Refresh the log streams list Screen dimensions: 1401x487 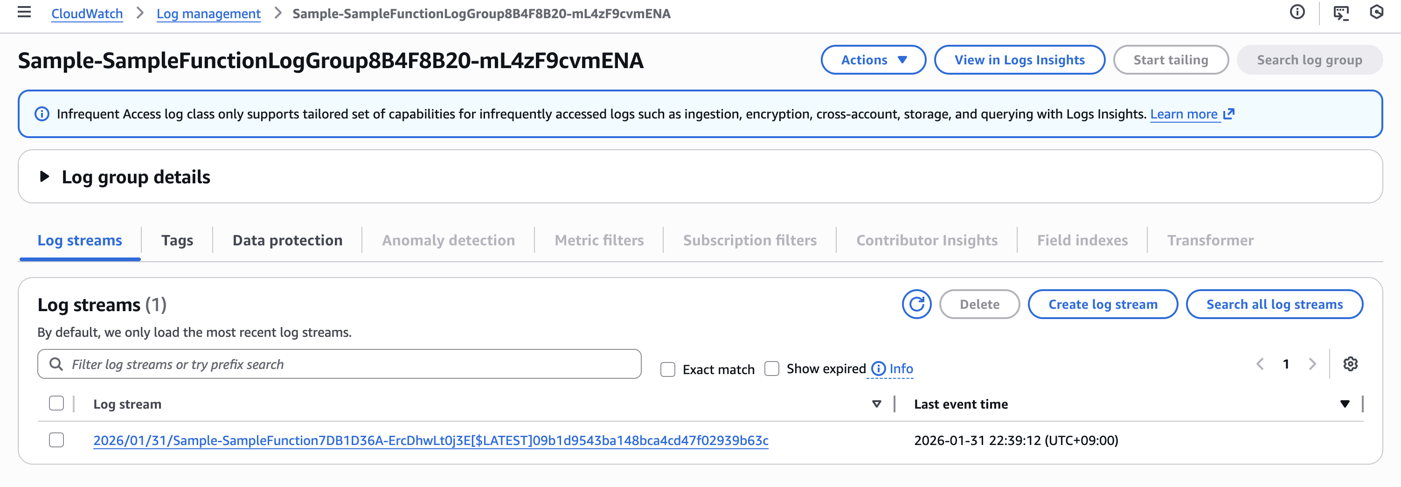[x=916, y=304]
